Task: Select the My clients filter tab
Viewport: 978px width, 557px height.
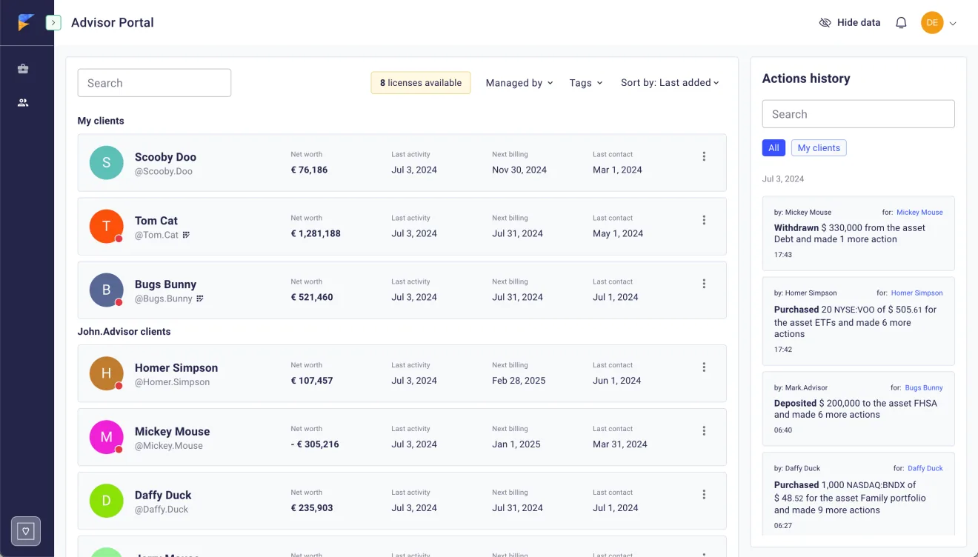Action: click(x=819, y=148)
